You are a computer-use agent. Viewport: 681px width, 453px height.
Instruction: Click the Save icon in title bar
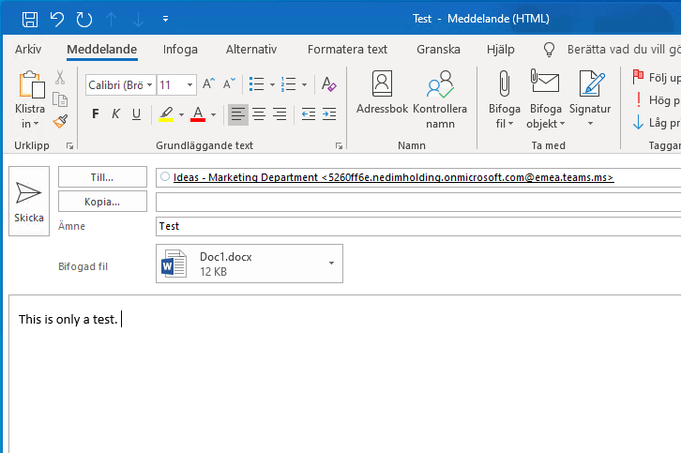pos(30,19)
